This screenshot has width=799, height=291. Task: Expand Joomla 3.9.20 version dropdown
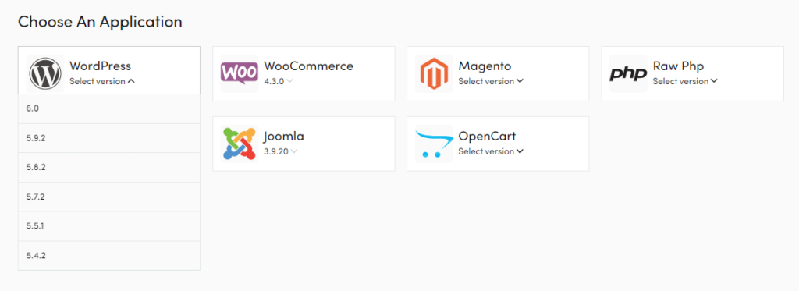(x=280, y=151)
